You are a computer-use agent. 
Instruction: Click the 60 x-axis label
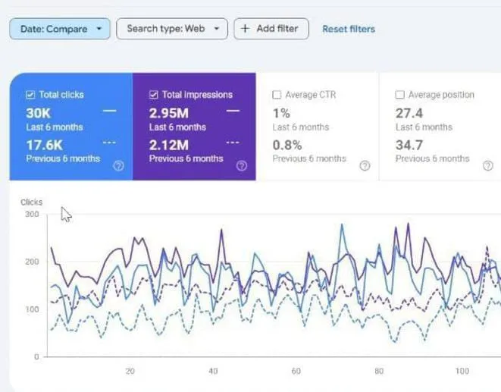click(296, 371)
